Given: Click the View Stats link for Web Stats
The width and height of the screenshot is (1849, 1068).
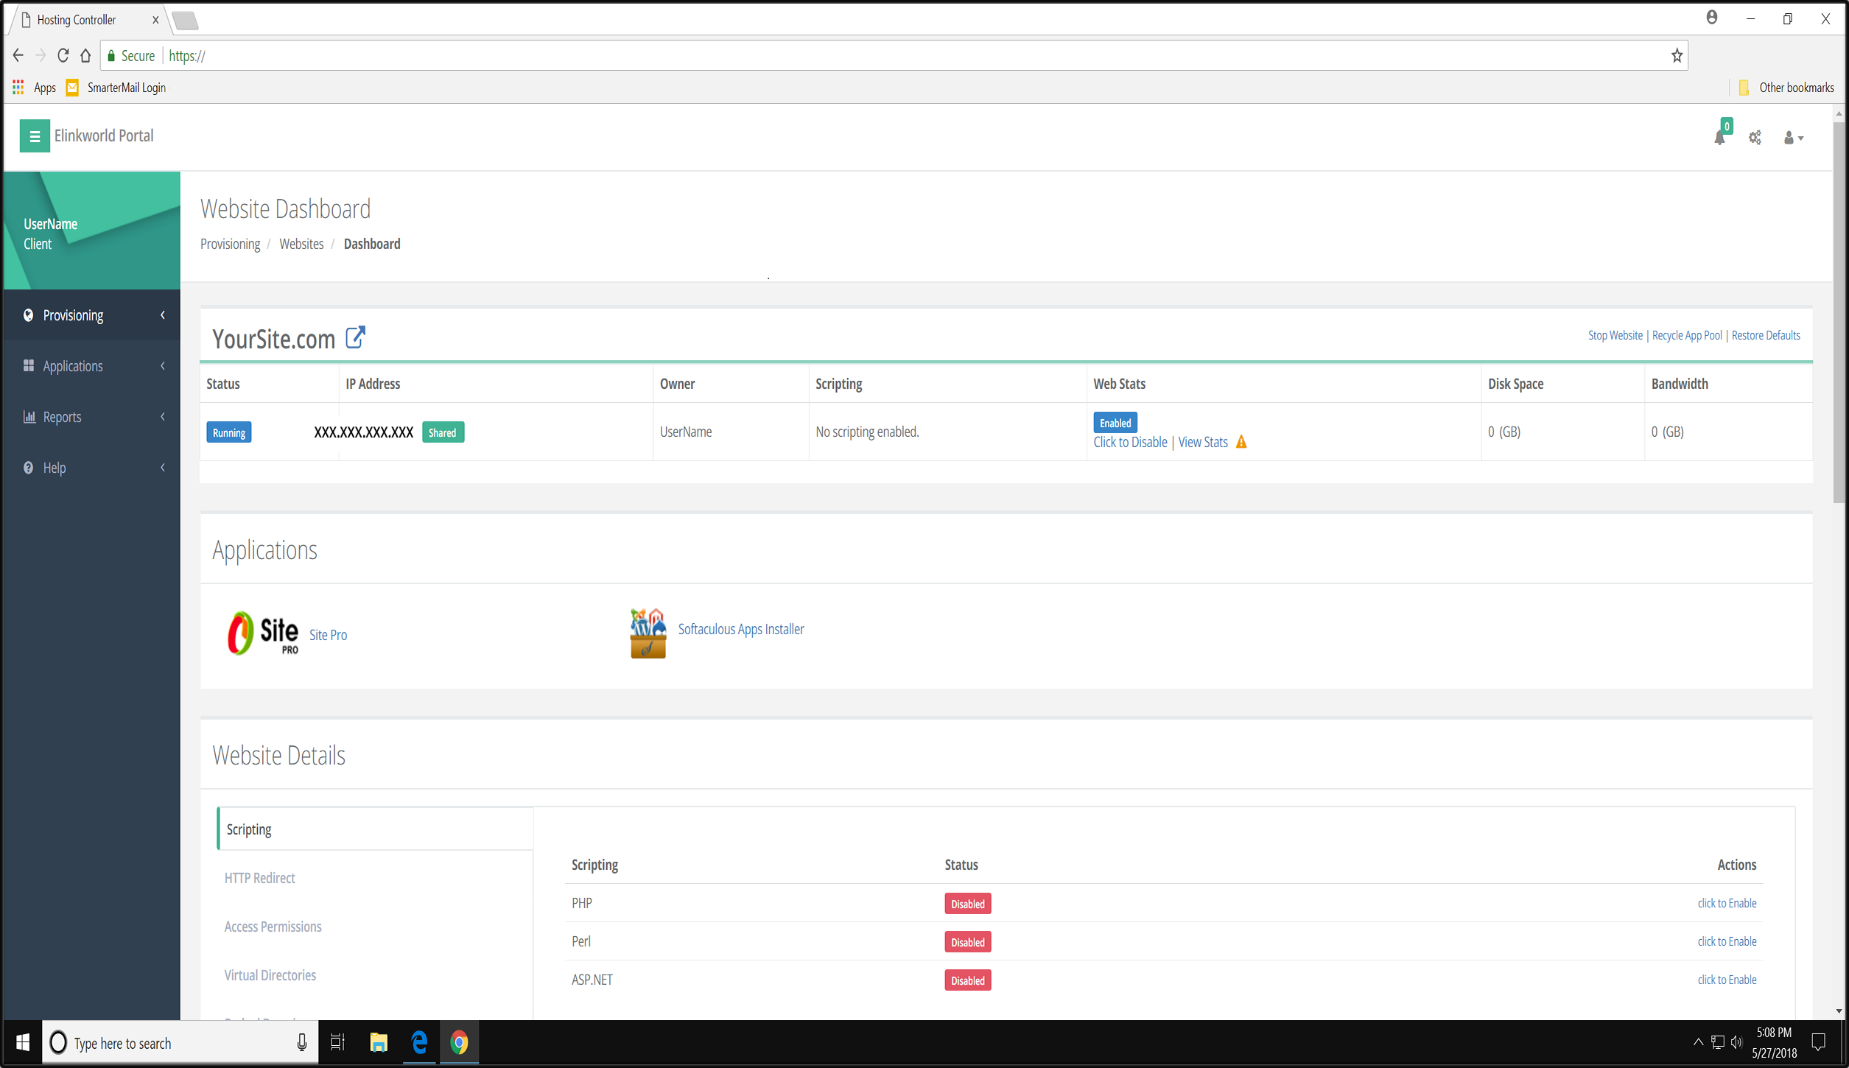Looking at the screenshot, I should (x=1201, y=441).
